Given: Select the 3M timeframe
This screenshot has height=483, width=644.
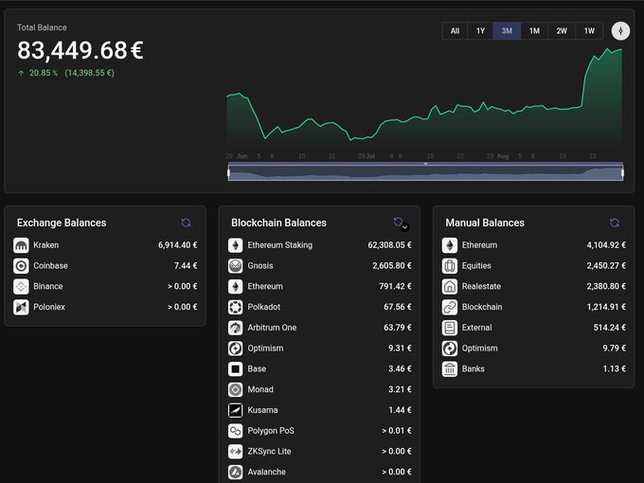Looking at the screenshot, I should click(507, 31).
